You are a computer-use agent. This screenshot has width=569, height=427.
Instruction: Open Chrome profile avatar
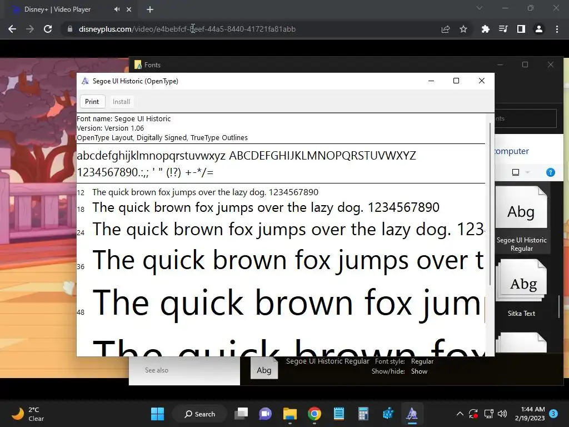[x=539, y=29]
